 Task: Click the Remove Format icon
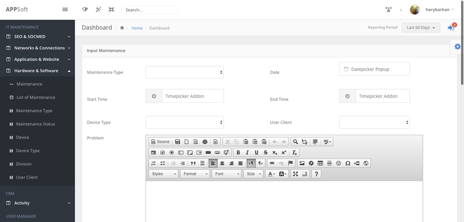point(294,153)
